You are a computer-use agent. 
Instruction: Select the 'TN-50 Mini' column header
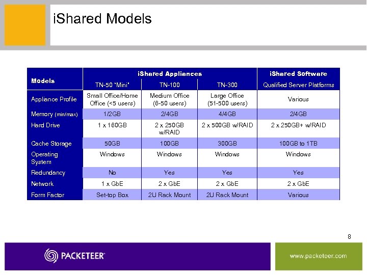click(112, 85)
